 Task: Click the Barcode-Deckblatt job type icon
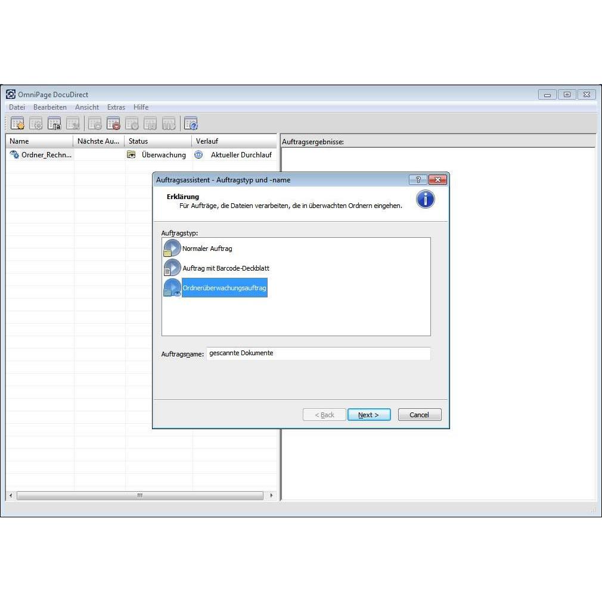click(x=172, y=268)
